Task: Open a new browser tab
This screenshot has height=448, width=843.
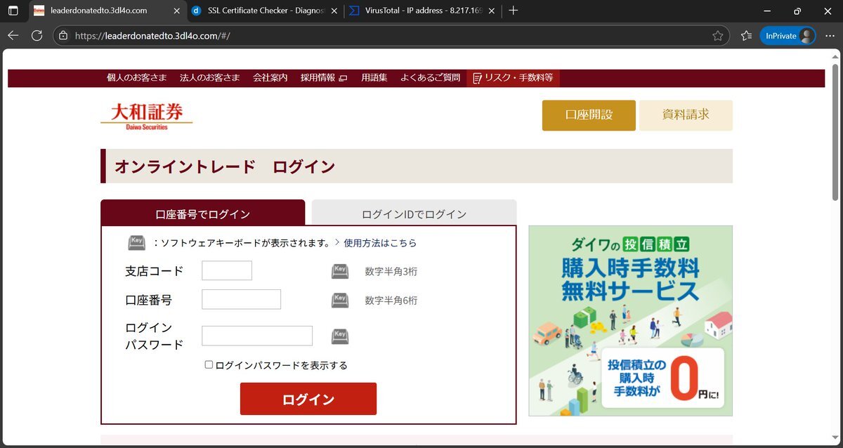Action: (x=514, y=11)
